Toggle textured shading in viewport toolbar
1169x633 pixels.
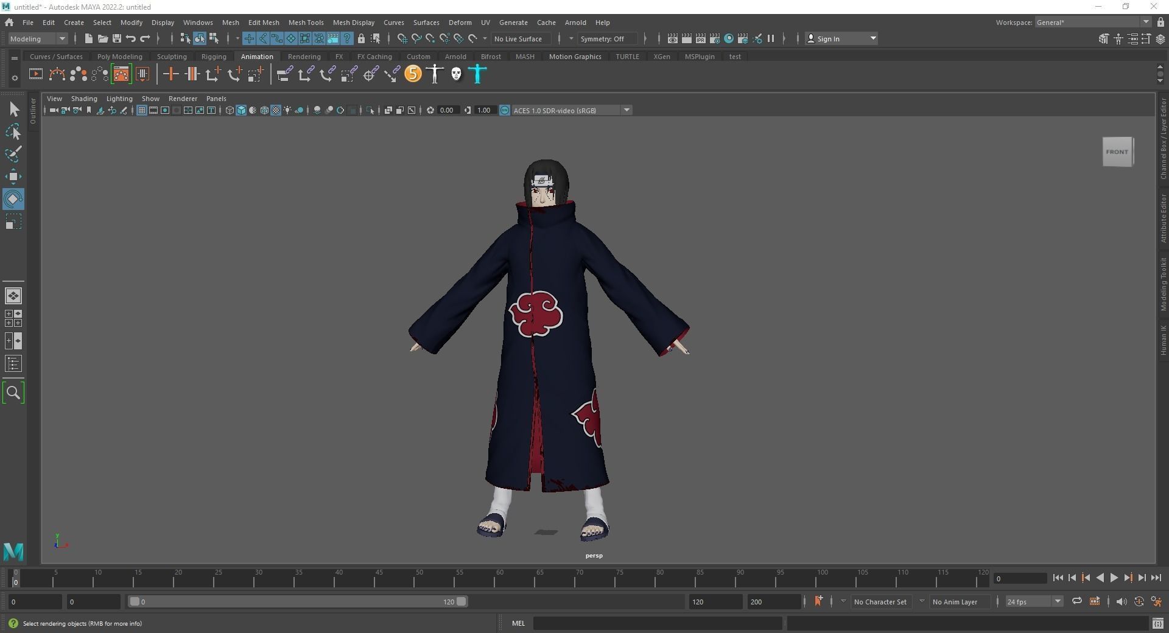(276, 110)
